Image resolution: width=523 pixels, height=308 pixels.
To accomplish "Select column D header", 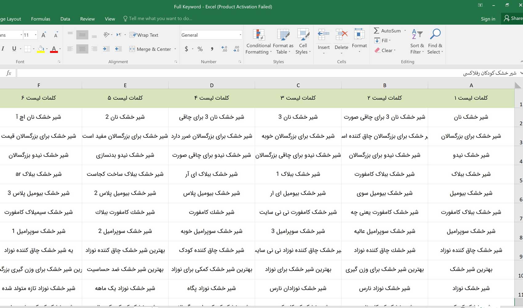I will [212, 85].
